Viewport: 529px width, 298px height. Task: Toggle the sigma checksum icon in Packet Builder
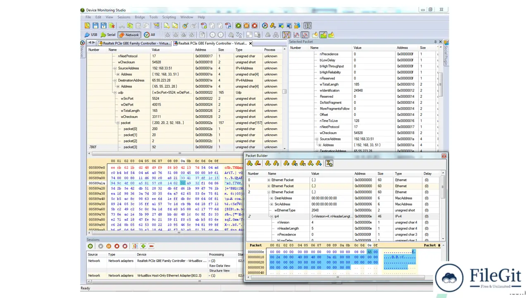coord(329,163)
